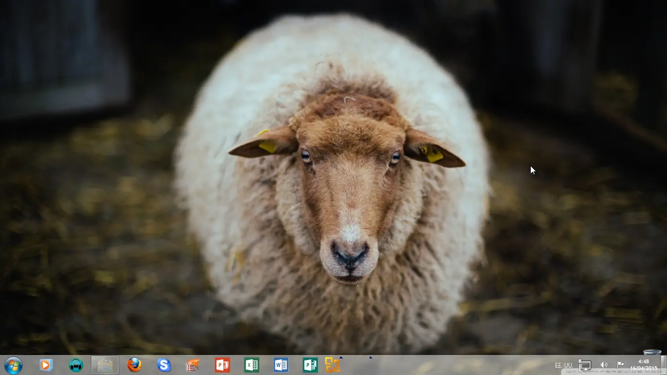Click the Show desktop button strip
The width and height of the screenshot is (667, 375).
tap(663, 365)
